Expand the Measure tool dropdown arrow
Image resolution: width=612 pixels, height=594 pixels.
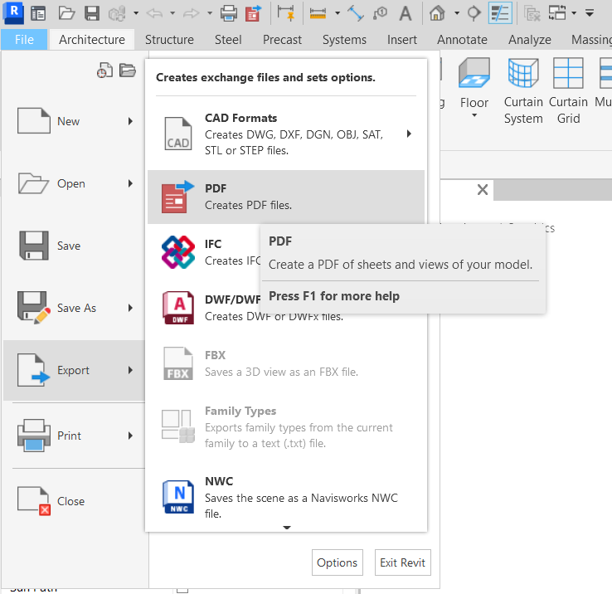pos(338,13)
